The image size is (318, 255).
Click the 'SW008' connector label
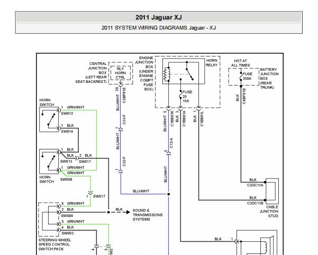tap(66, 180)
